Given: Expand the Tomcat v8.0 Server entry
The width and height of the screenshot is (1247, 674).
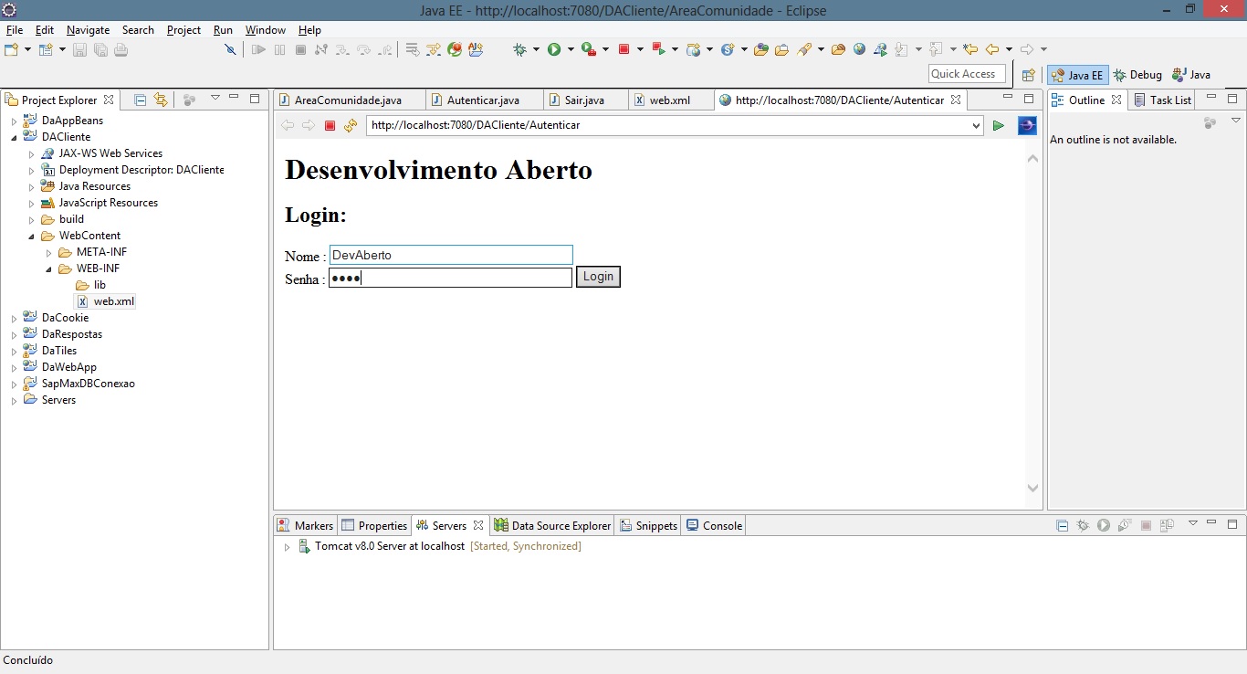Looking at the screenshot, I should tap(287, 547).
